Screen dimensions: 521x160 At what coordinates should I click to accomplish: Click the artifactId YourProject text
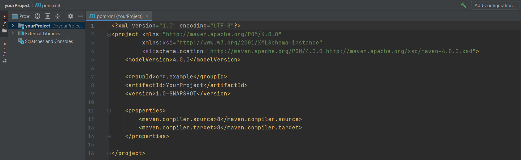coord(185,85)
